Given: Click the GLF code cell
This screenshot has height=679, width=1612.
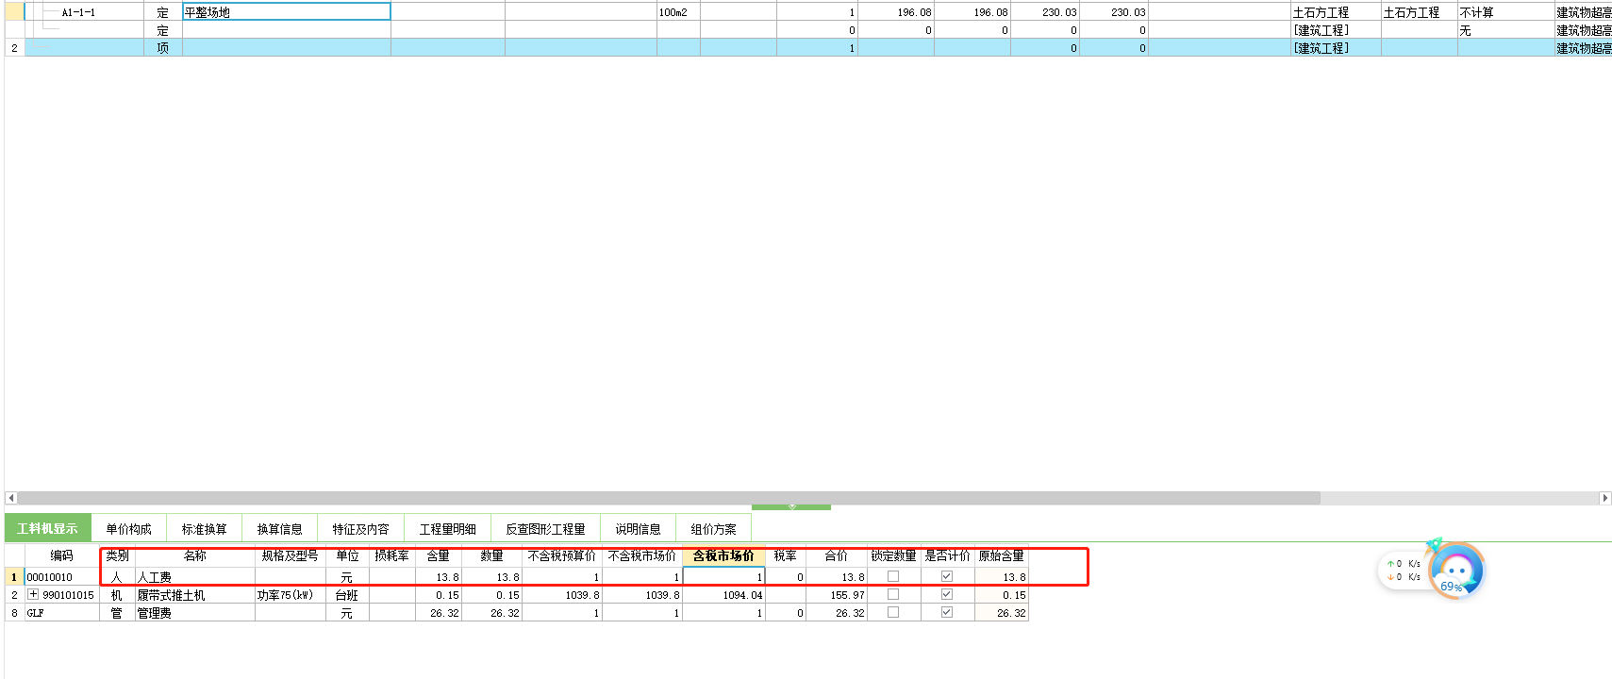Looking at the screenshot, I should coord(61,612).
